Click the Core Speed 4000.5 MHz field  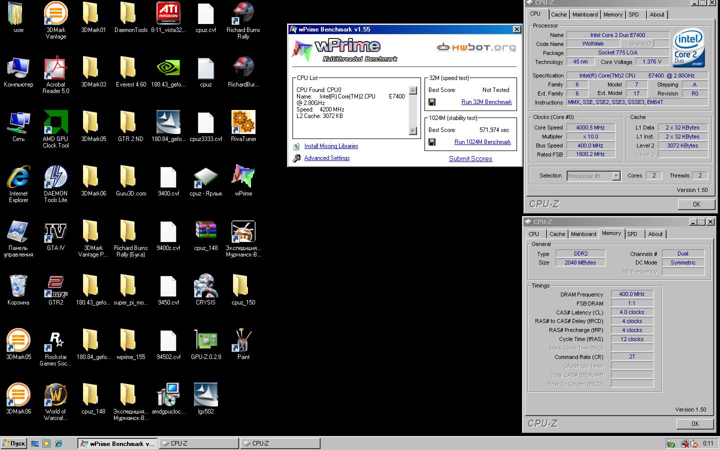[x=590, y=127]
